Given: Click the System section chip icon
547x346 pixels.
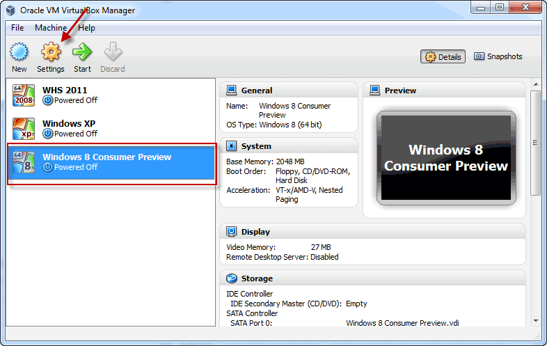Looking at the screenshot, I should coord(231,146).
